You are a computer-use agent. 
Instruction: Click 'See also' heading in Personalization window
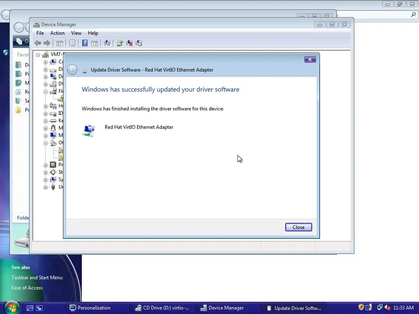point(20,267)
